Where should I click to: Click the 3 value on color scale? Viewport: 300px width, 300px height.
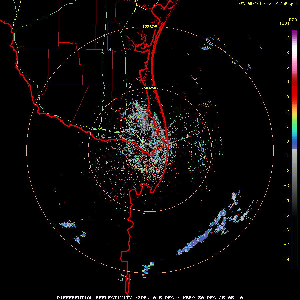(288, 97)
